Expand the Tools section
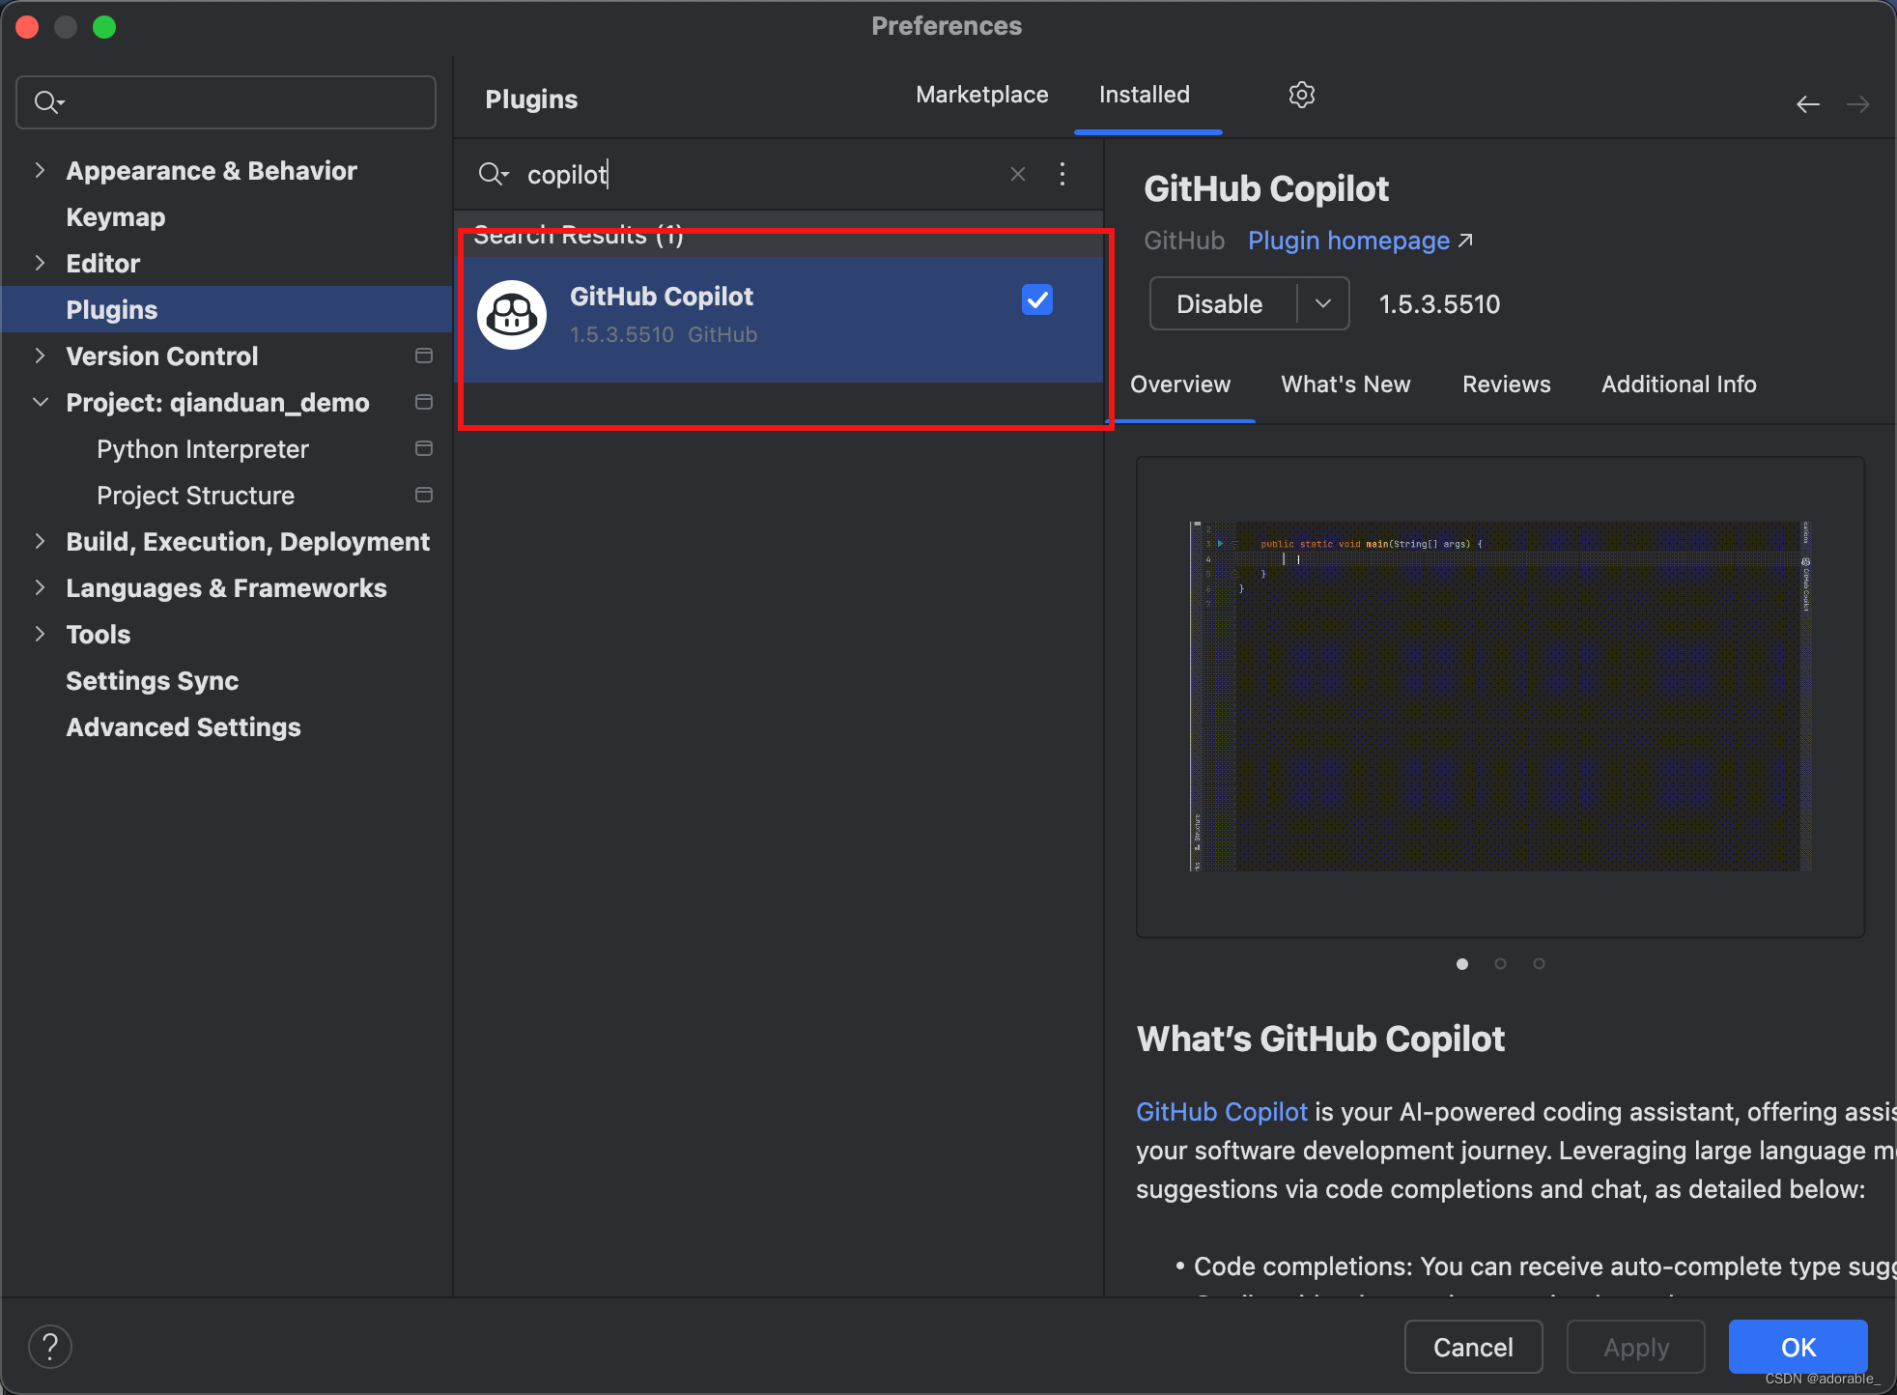The height and width of the screenshot is (1395, 1897). click(x=40, y=634)
